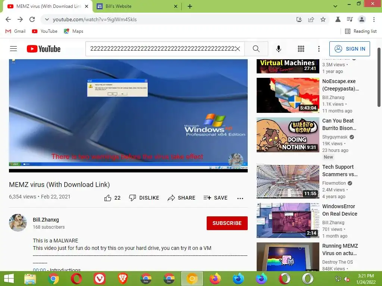Play the Burrito Bison 9:31 thumbnail

(288, 135)
